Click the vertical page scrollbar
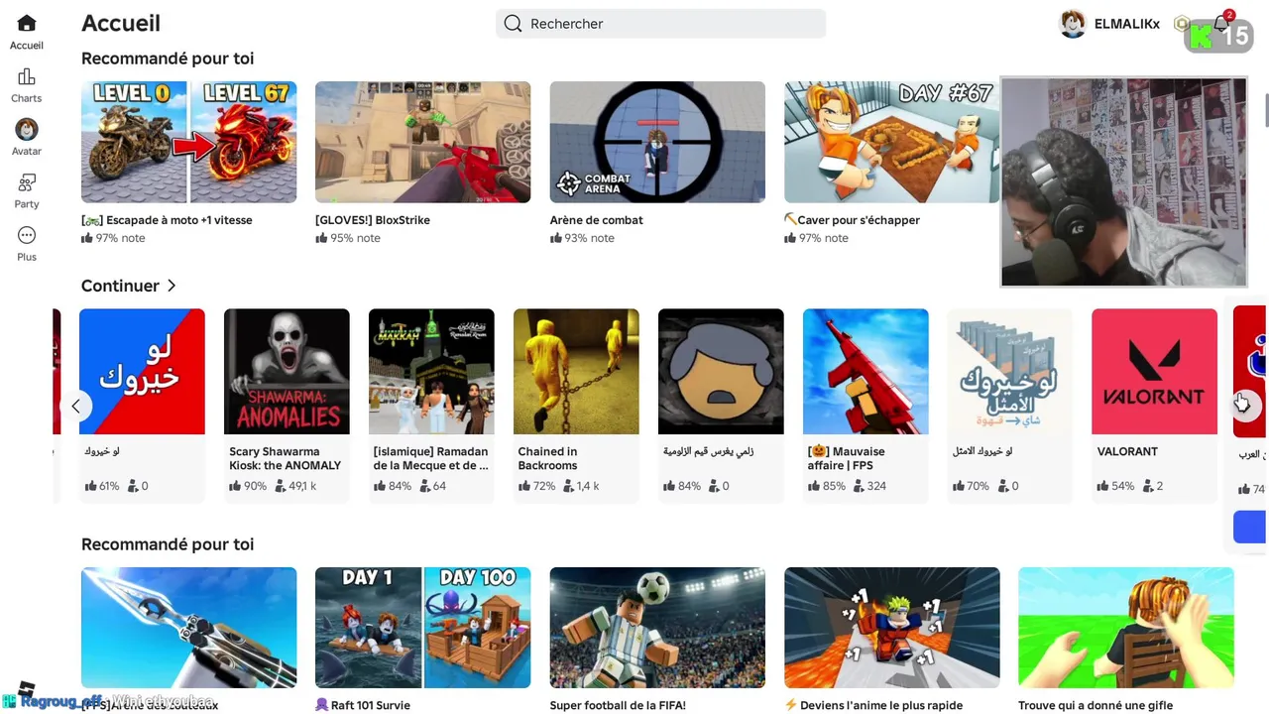The height and width of the screenshot is (714, 1269). pos(1266,109)
